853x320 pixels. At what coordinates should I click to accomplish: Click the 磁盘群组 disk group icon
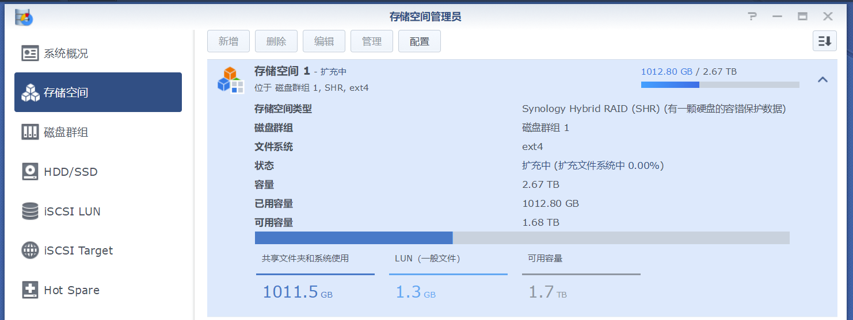(x=30, y=132)
